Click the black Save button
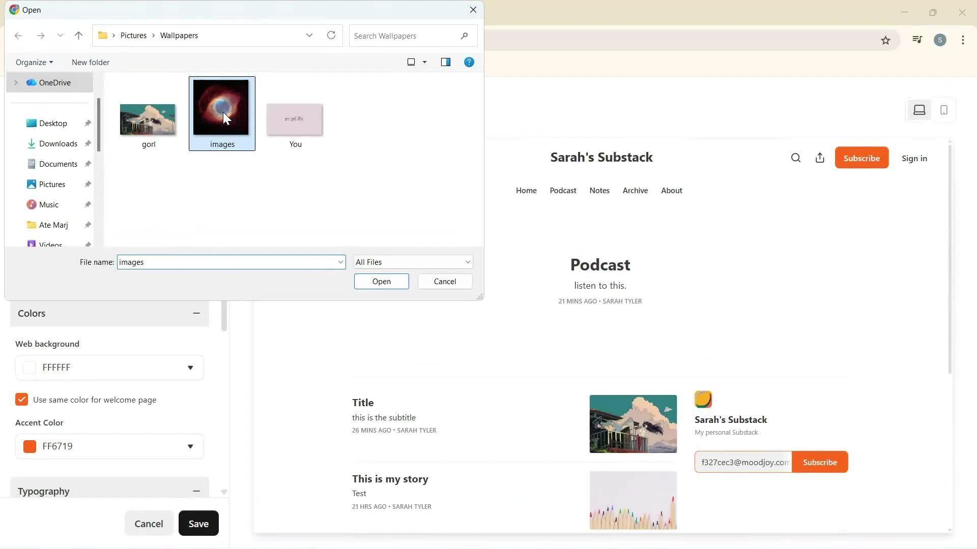This screenshot has width=977, height=549. click(198, 524)
